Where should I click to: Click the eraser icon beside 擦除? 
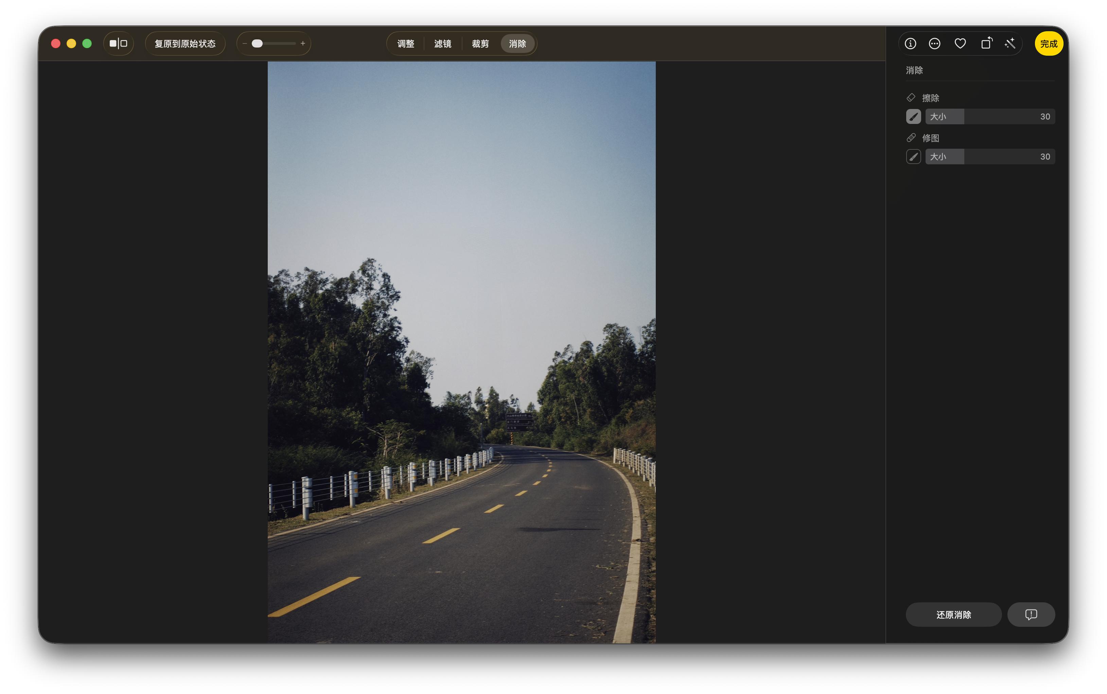pyautogui.click(x=911, y=98)
